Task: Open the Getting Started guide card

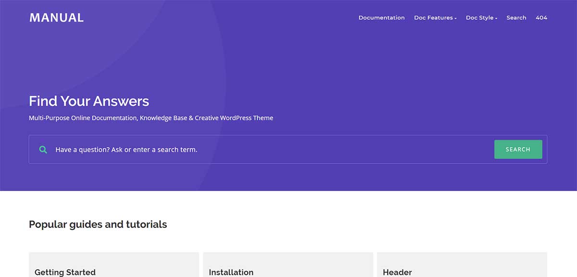Action: point(114,264)
